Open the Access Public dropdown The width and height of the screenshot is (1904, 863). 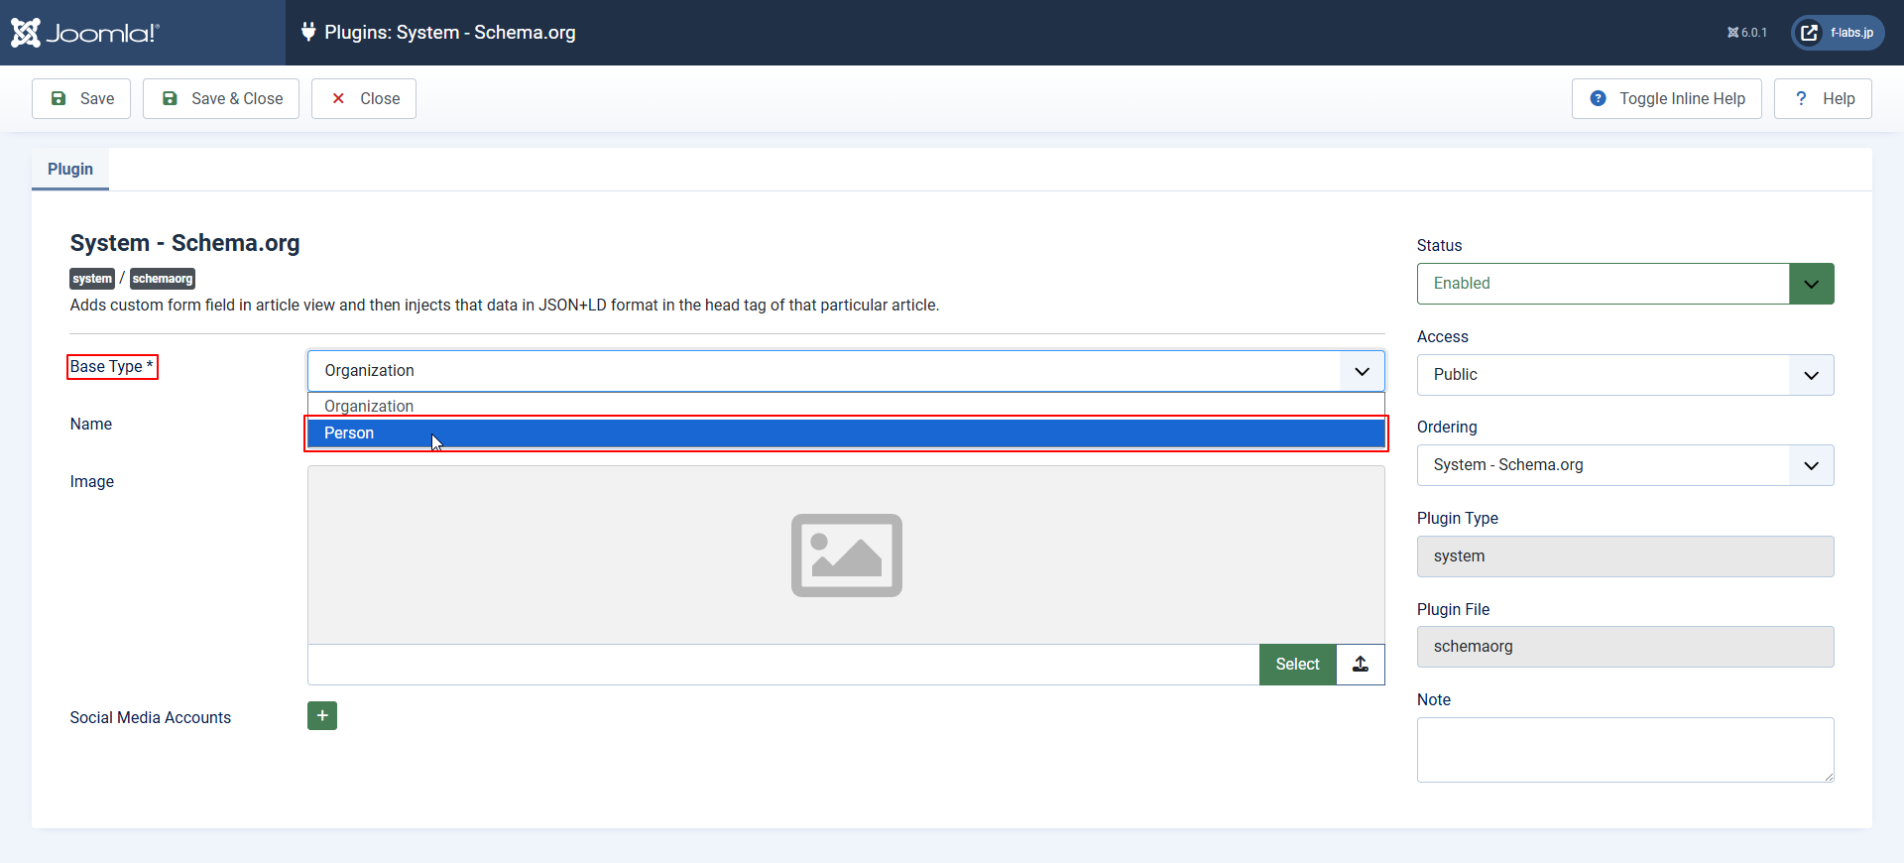click(1624, 375)
